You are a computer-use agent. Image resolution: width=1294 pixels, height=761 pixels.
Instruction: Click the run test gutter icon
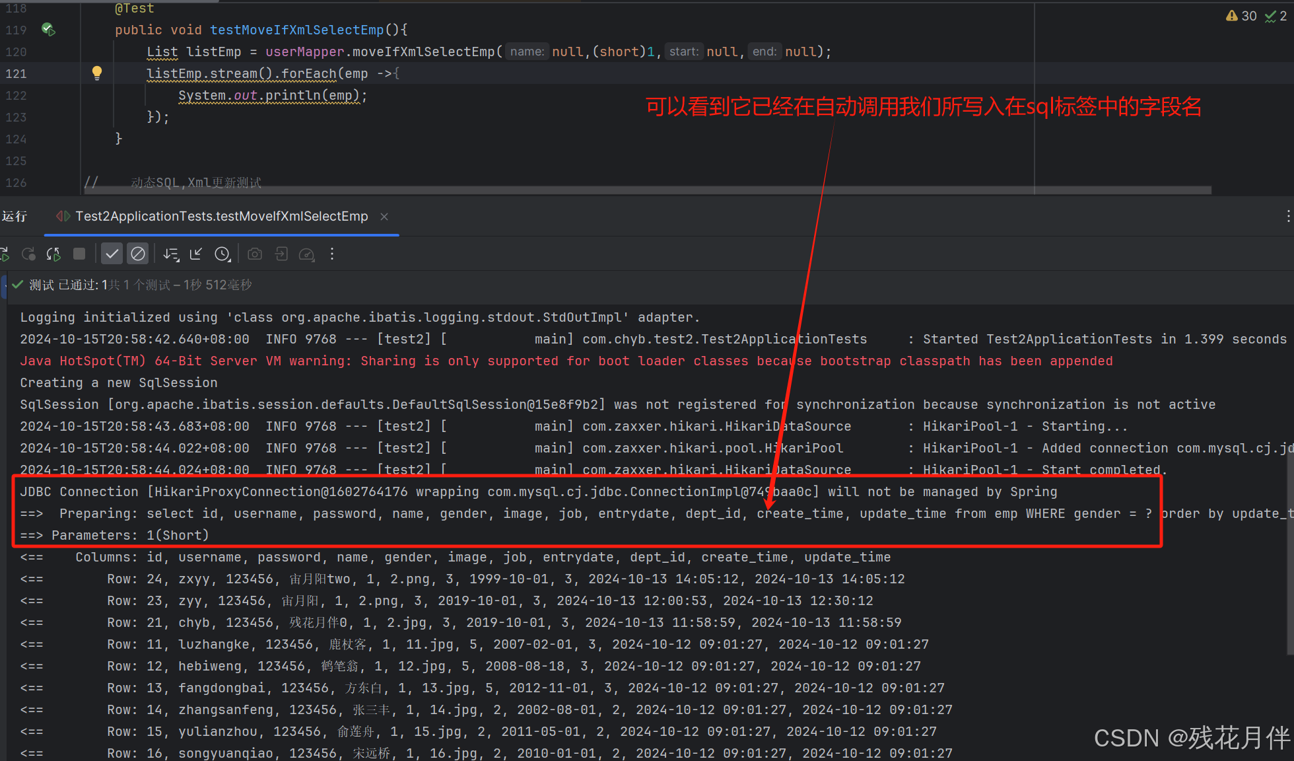[x=48, y=29]
